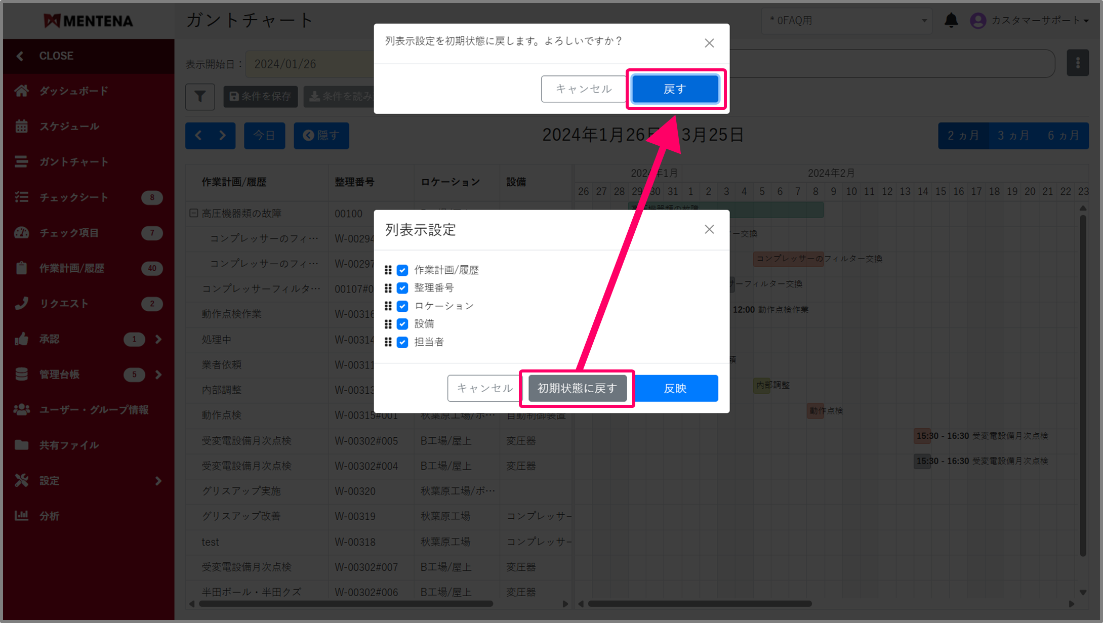
Task: Click the 分析 chart icon in sidebar
Action: click(x=21, y=516)
